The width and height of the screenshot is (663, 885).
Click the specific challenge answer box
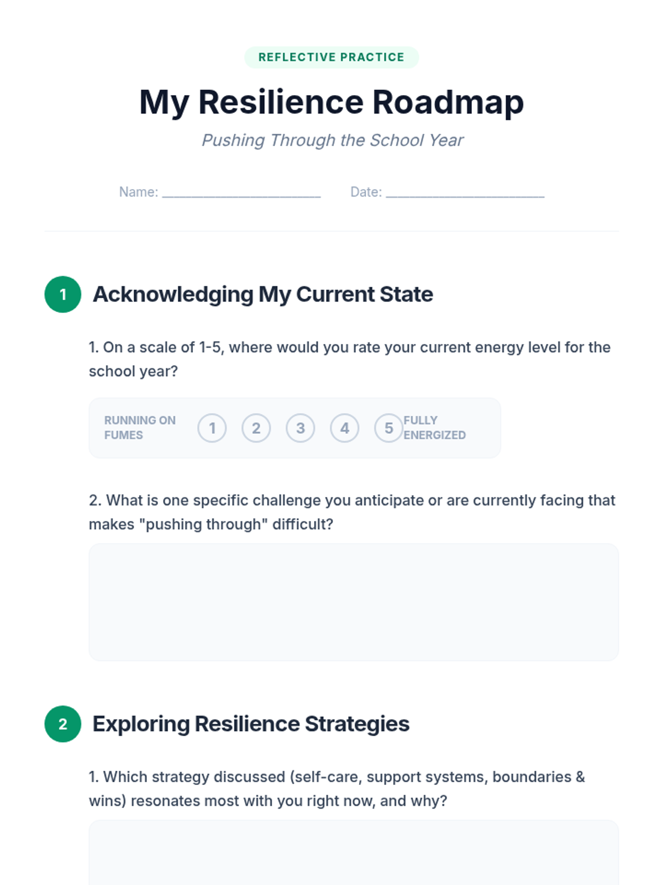point(354,602)
